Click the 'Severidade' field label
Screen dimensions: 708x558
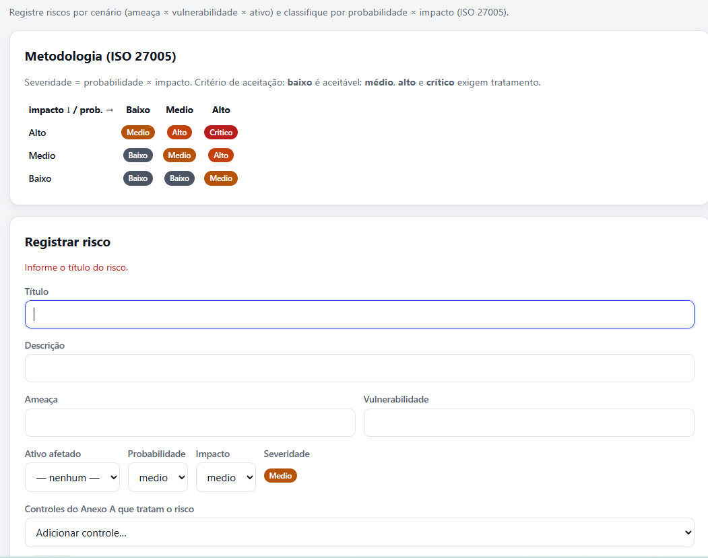(287, 454)
